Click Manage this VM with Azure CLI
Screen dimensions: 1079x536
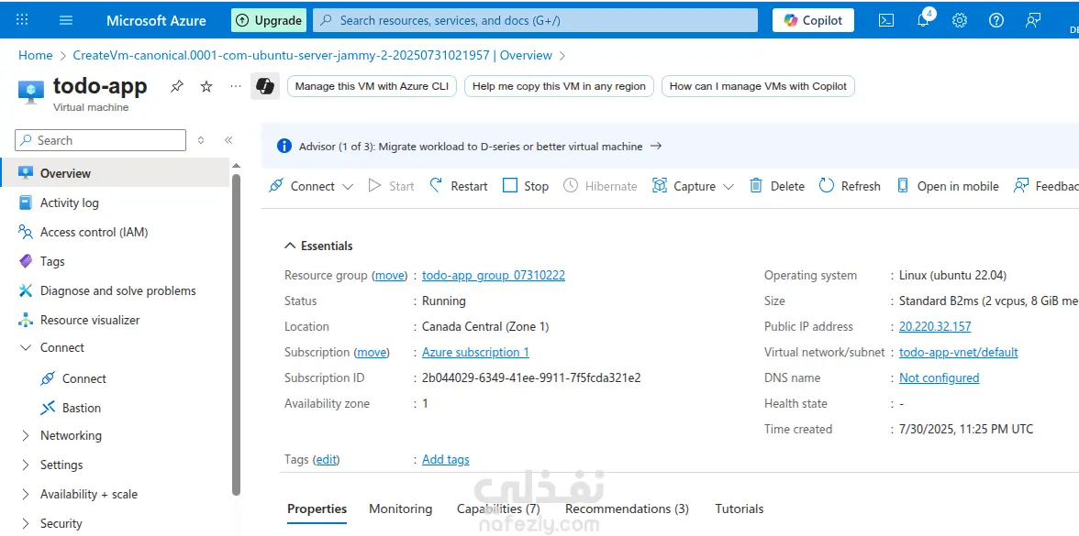tap(372, 86)
